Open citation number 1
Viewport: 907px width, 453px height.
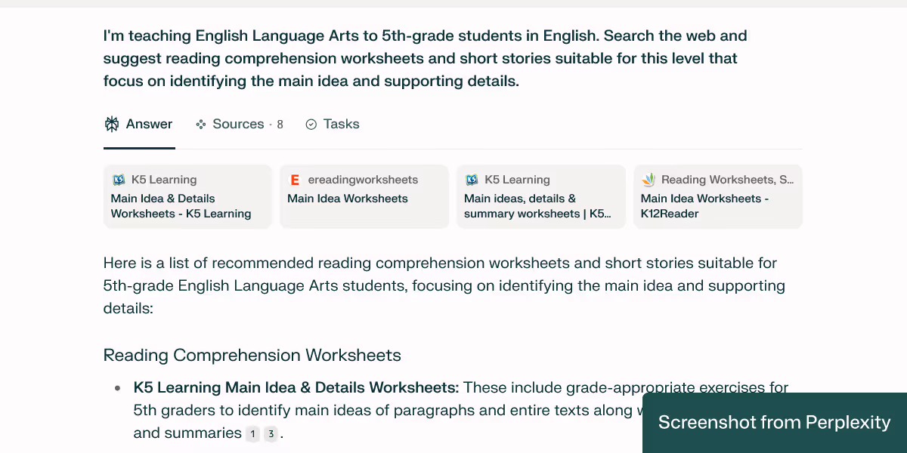pos(253,434)
